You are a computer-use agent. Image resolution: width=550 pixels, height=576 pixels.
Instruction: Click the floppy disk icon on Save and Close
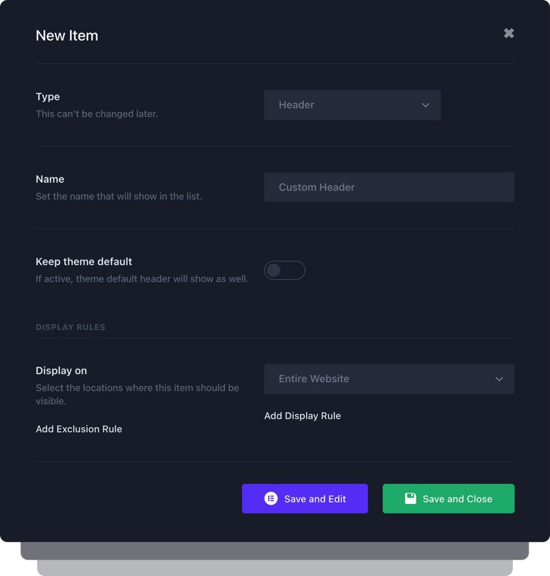tap(410, 498)
